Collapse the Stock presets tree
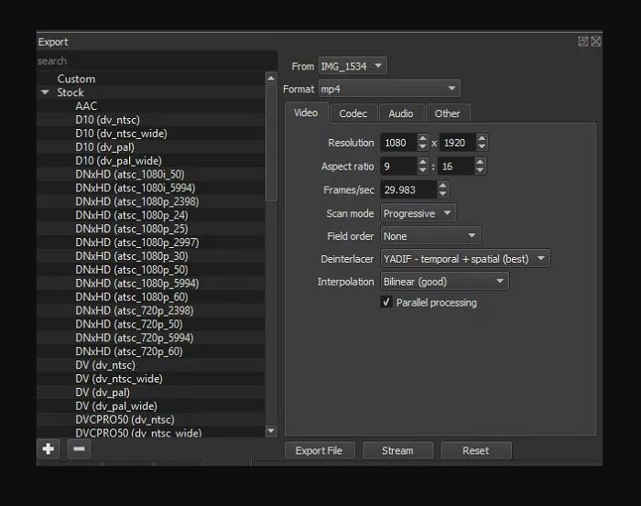Image resolution: width=641 pixels, height=506 pixels. 45,92
